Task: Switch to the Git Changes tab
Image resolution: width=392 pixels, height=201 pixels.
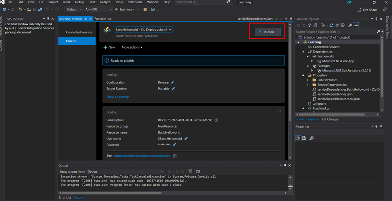Action: tap(330, 120)
